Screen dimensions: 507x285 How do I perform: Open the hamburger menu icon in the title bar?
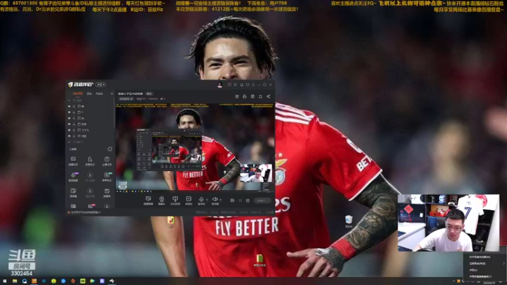pos(253,85)
